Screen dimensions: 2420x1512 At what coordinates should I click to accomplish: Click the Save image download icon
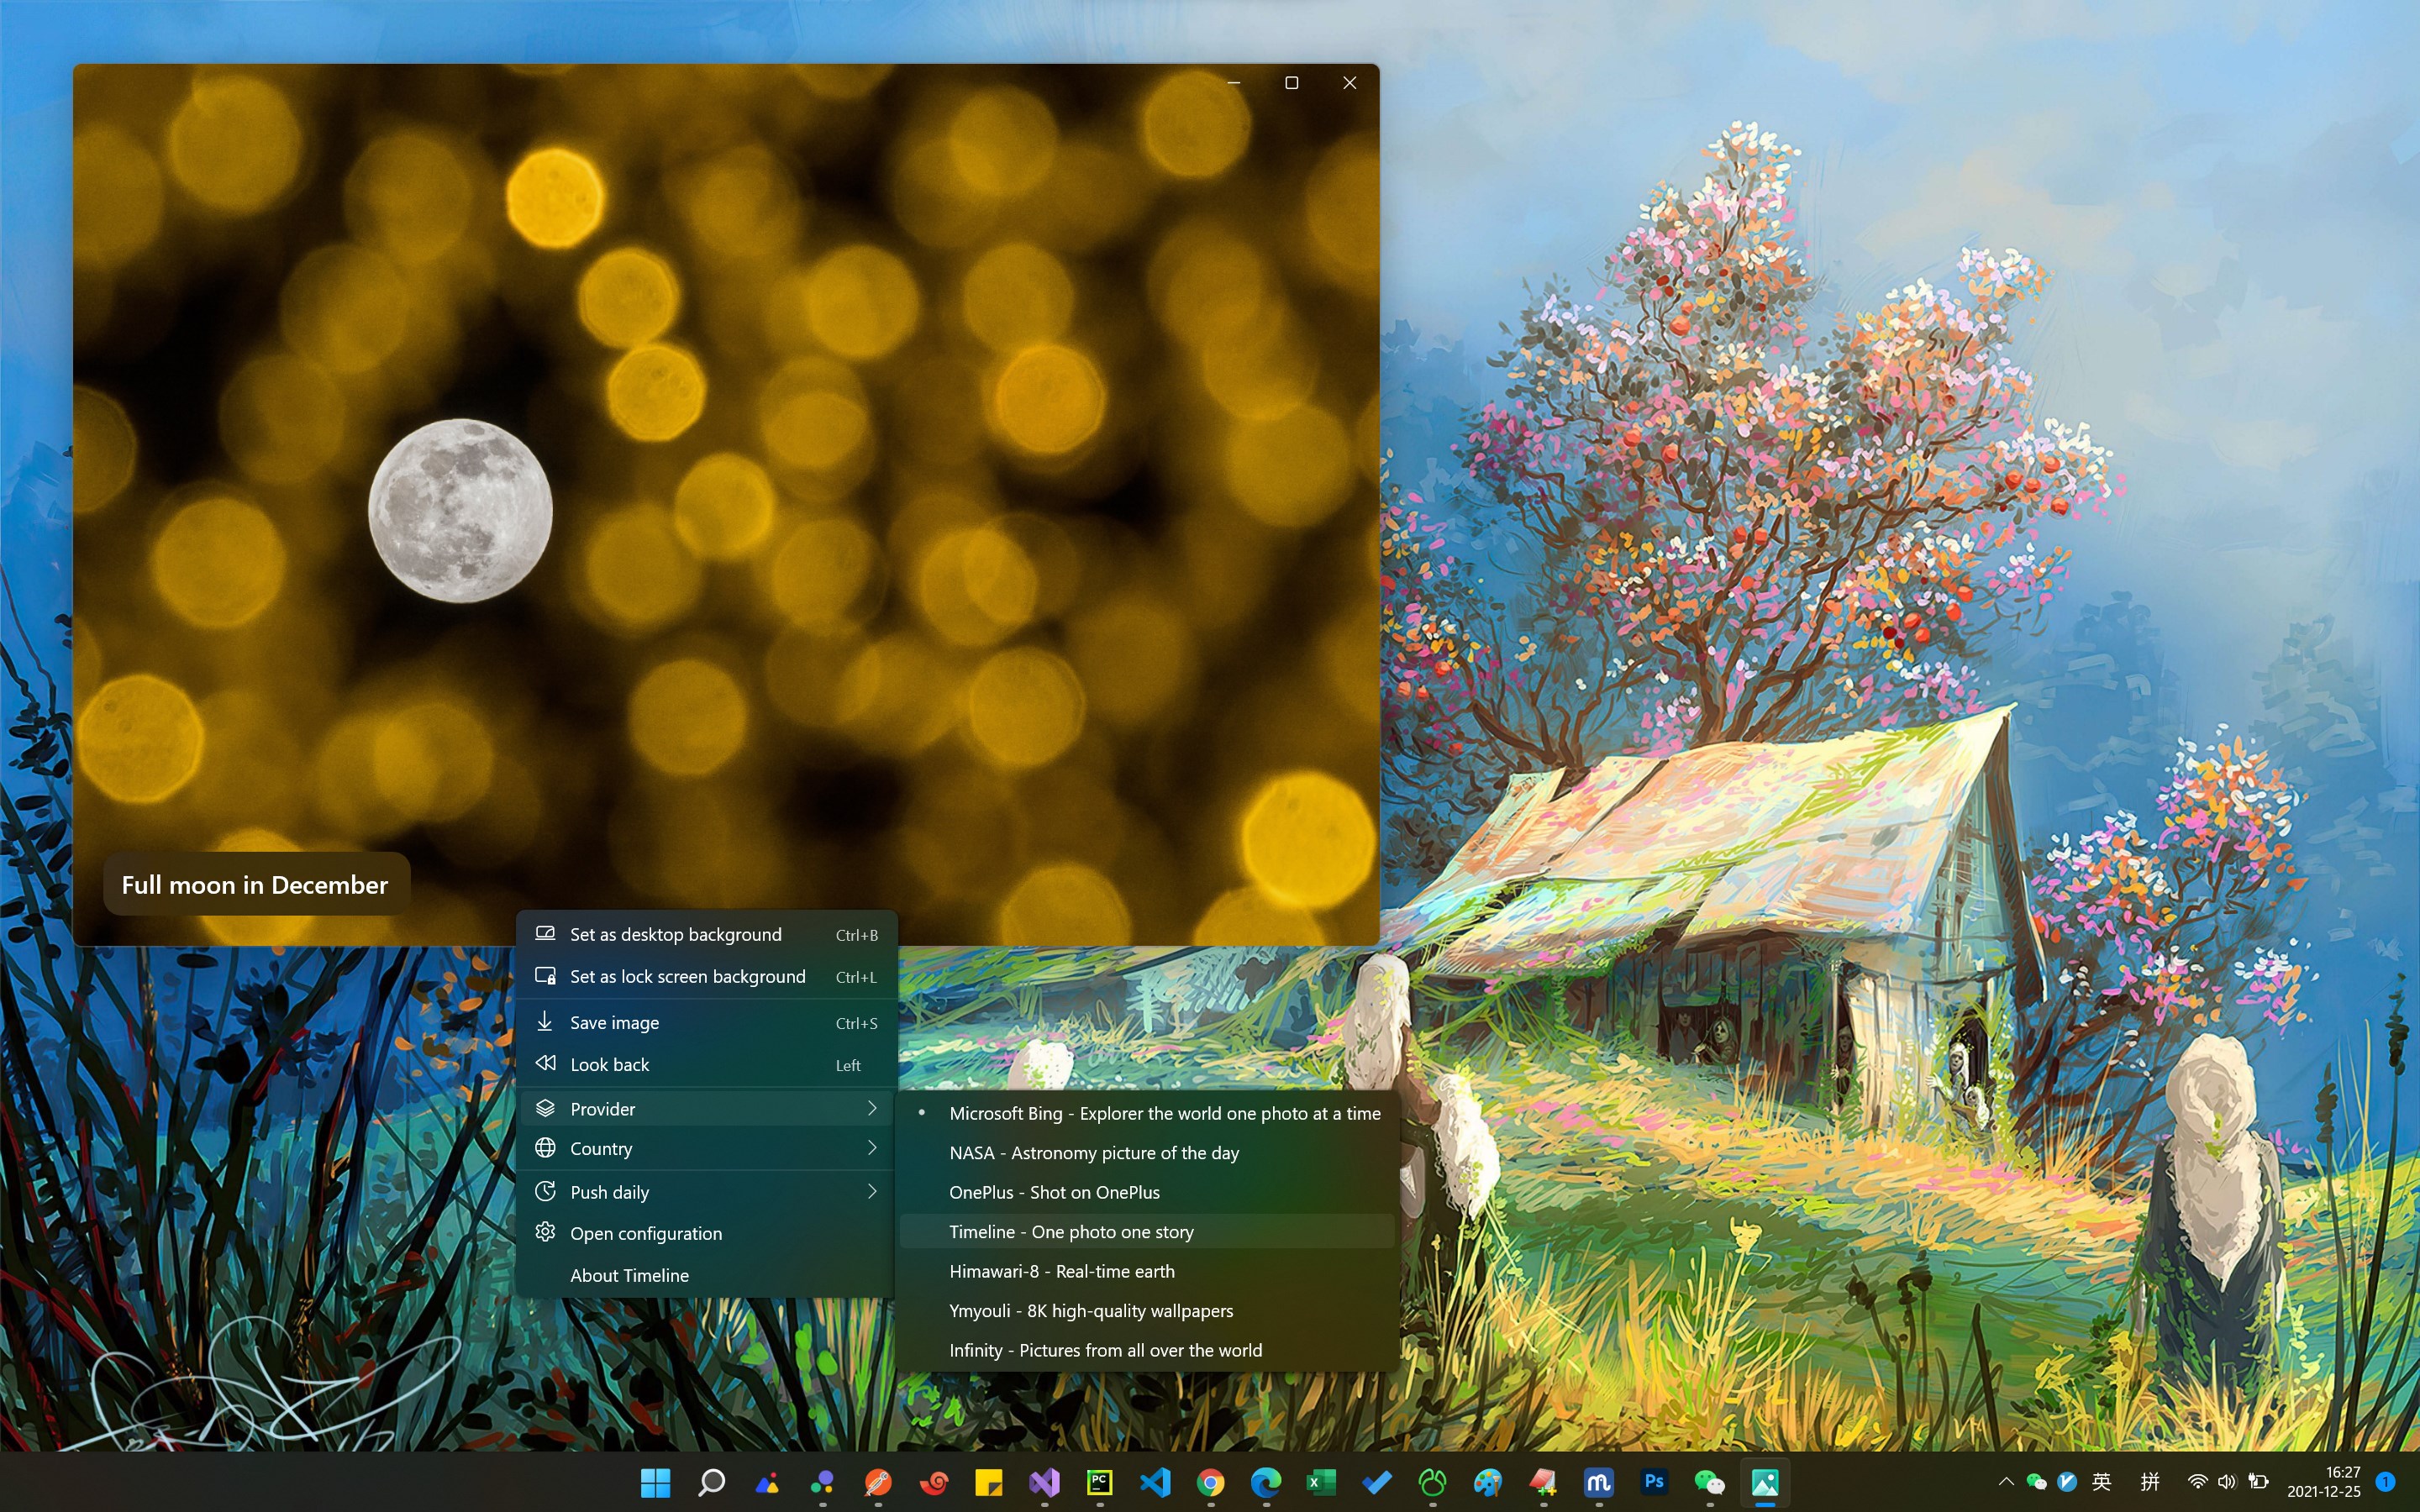pyautogui.click(x=545, y=1021)
